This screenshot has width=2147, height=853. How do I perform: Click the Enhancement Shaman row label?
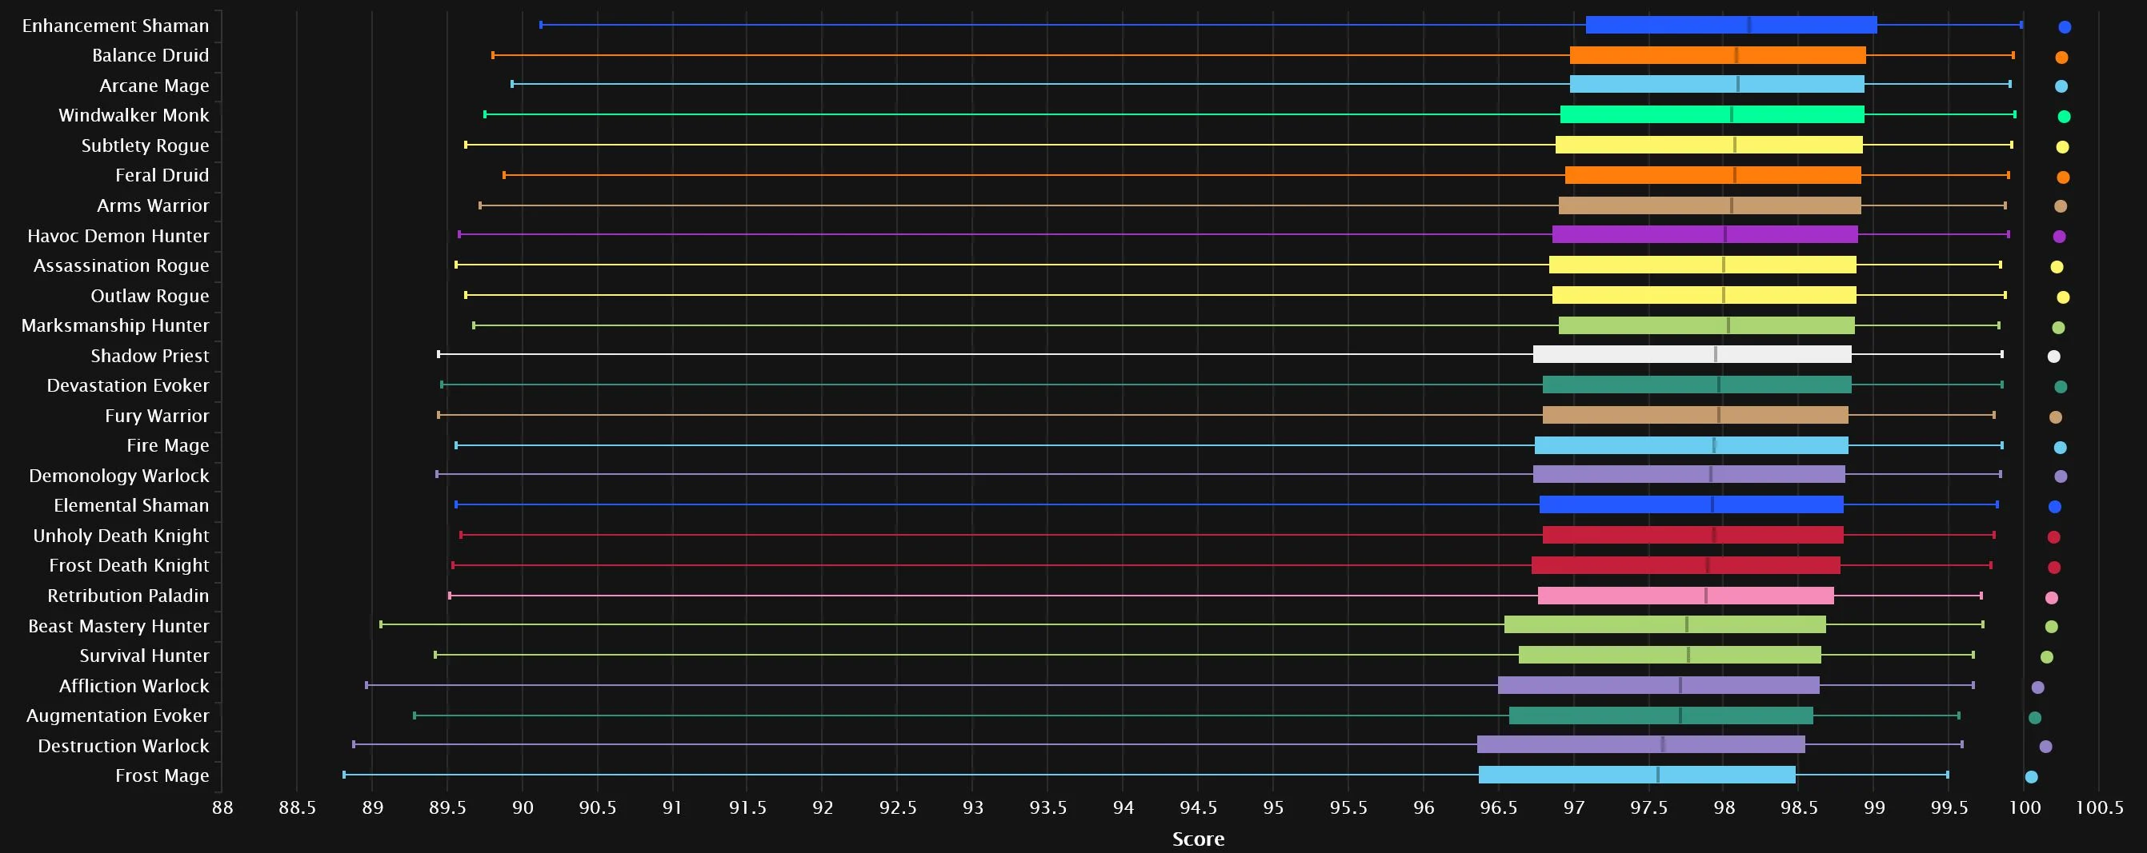tap(115, 26)
